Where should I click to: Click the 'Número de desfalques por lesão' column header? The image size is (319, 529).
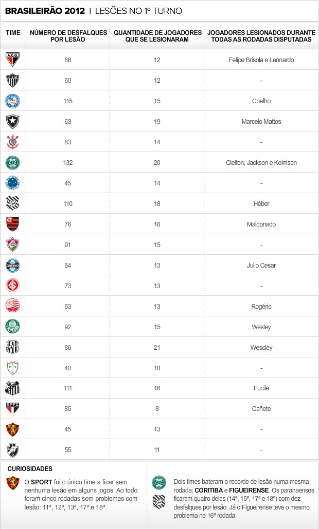click(68, 36)
